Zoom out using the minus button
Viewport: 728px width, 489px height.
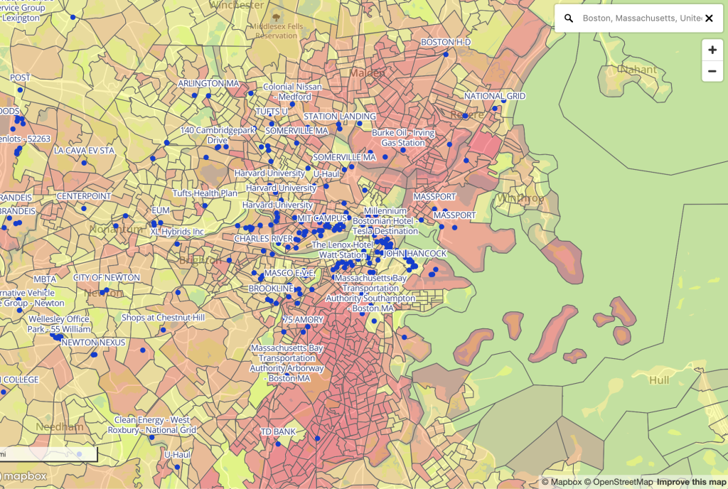pos(712,72)
